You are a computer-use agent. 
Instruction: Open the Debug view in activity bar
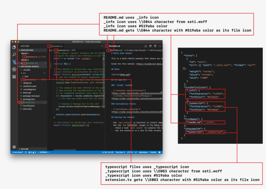tap(14, 69)
